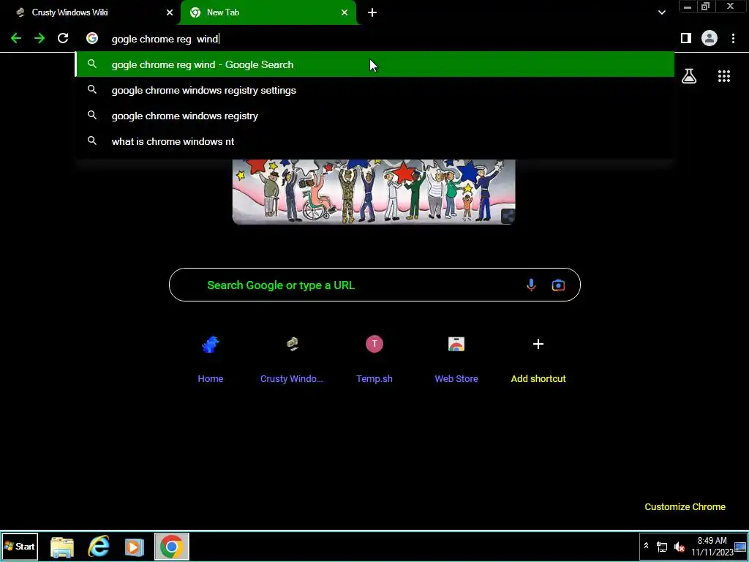Reload the current page
The image size is (749, 562).
63,38
